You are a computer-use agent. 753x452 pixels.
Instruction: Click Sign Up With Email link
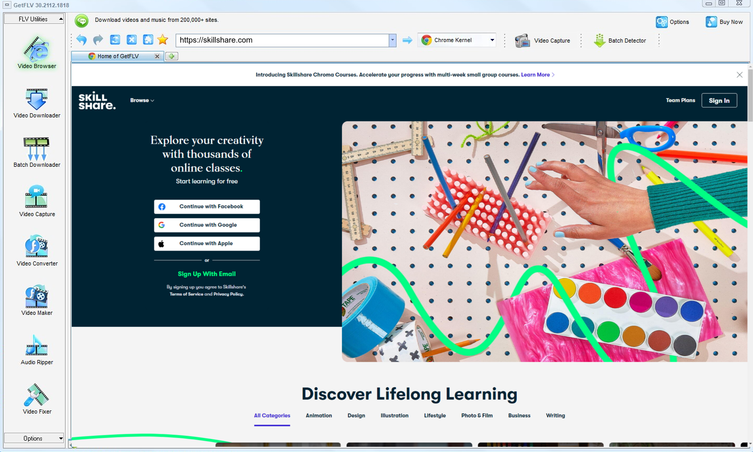click(x=207, y=274)
